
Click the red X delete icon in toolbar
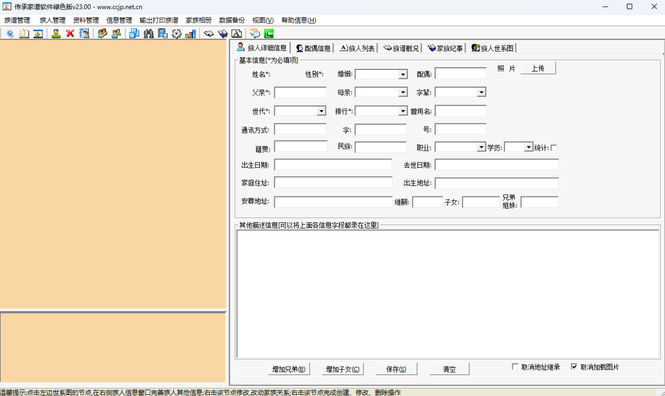pyautogui.click(x=70, y=34)
